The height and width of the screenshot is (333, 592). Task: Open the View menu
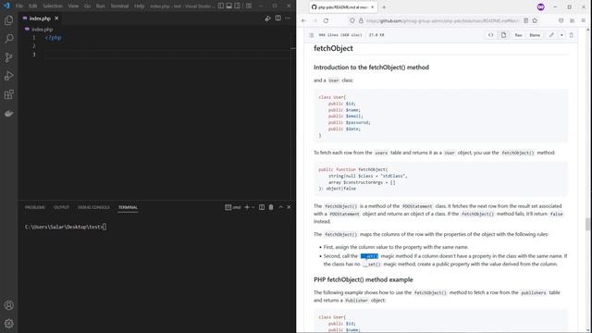[x=73, y=6]
